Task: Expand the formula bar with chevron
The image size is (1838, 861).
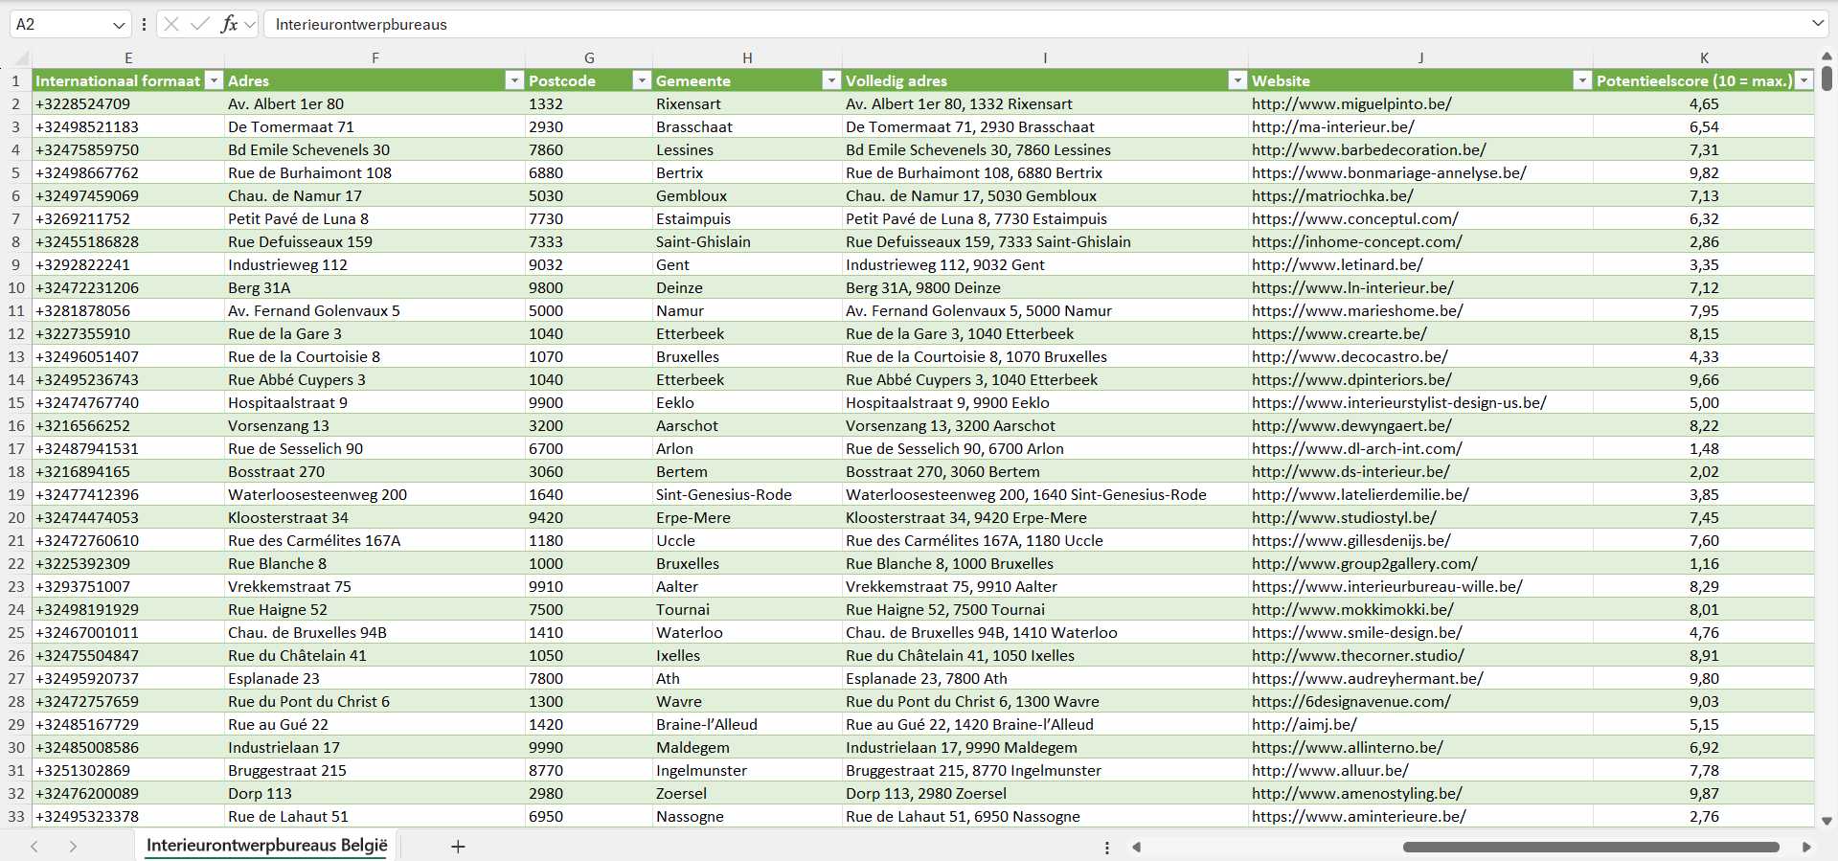Action: [x=1817, y=24]
